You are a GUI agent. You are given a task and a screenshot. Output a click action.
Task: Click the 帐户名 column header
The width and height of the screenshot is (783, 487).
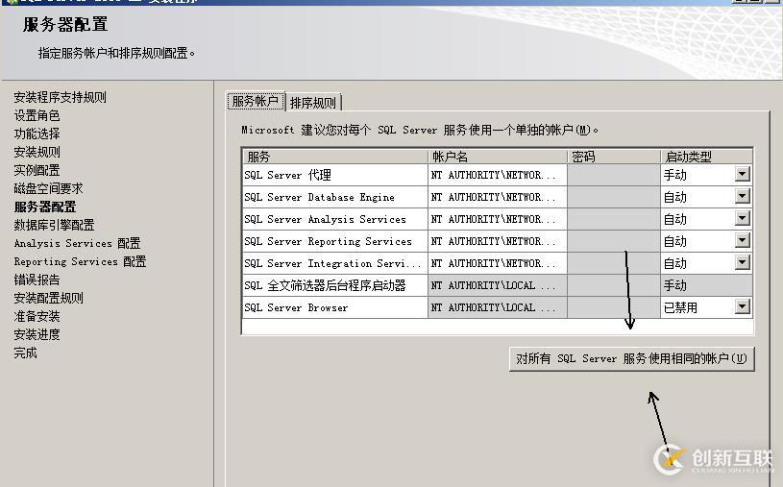click(498, 157)
